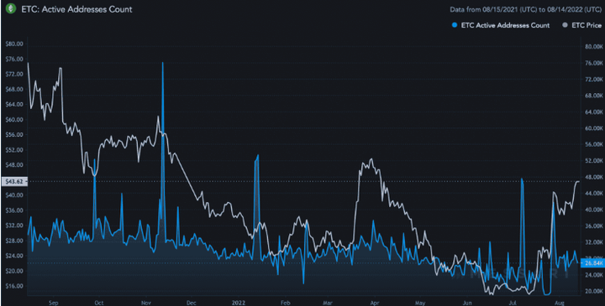605x306 pixels.
Task: Click the $64.00 price axis label
Action: click(14, 104)
